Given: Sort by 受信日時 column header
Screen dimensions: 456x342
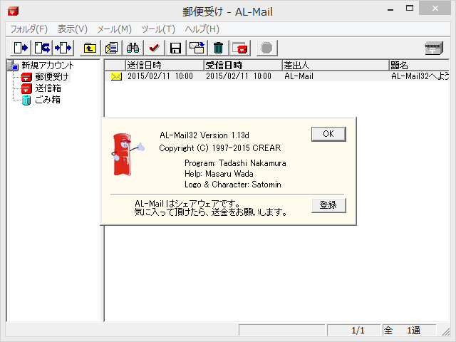Looking at the screenshot, I should [x=243, y=66].
